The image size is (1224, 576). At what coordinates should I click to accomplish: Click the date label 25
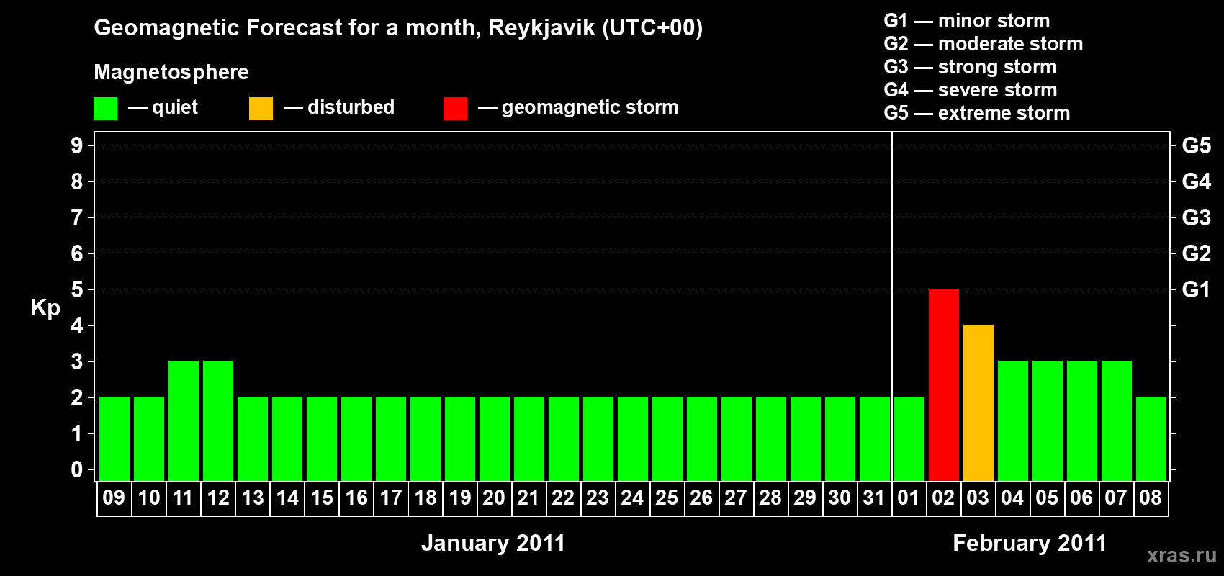pos(667,498)
